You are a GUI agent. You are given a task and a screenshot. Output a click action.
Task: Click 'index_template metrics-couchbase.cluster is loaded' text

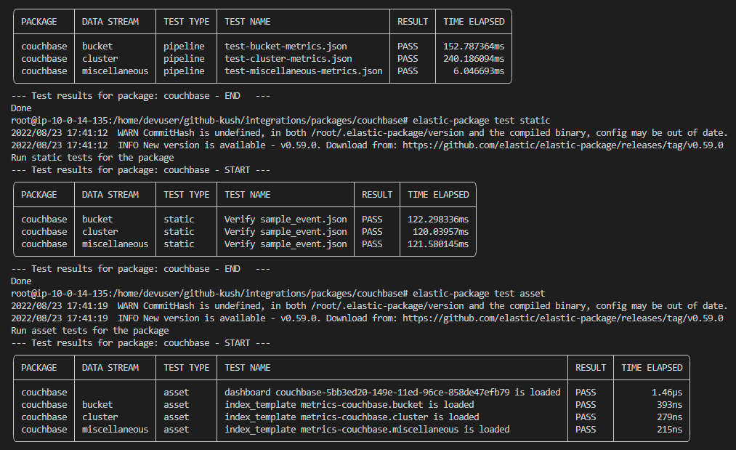352,417
